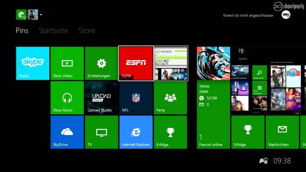This screenshot has height=172, width=306.
Task: Open the large lion profile picture tile
Action: [x=213, y=63]
